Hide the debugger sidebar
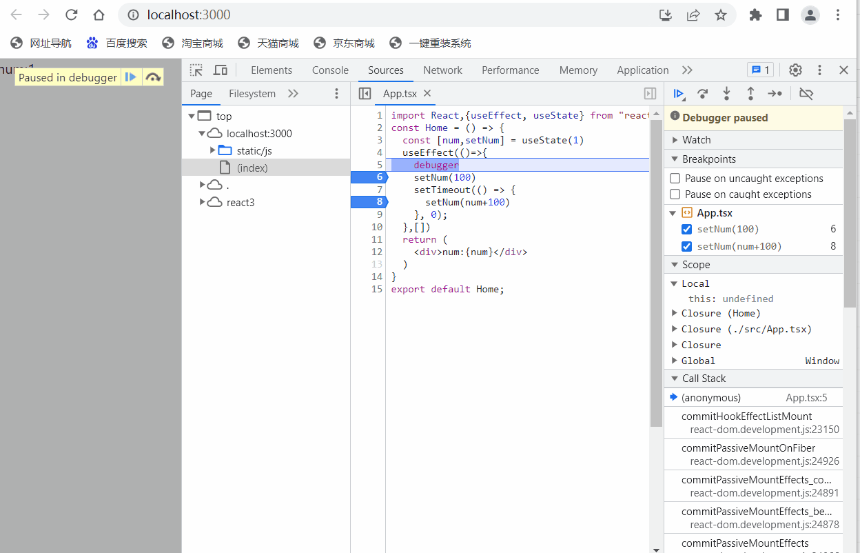This screenshot has height=553, width=860. tap(650, 93)
